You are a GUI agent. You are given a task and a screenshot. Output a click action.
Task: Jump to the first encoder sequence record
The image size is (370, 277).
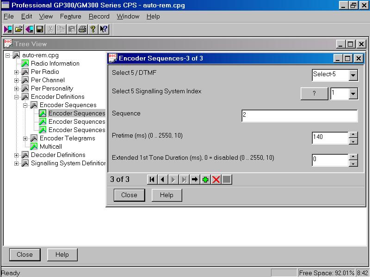[152, 180]
